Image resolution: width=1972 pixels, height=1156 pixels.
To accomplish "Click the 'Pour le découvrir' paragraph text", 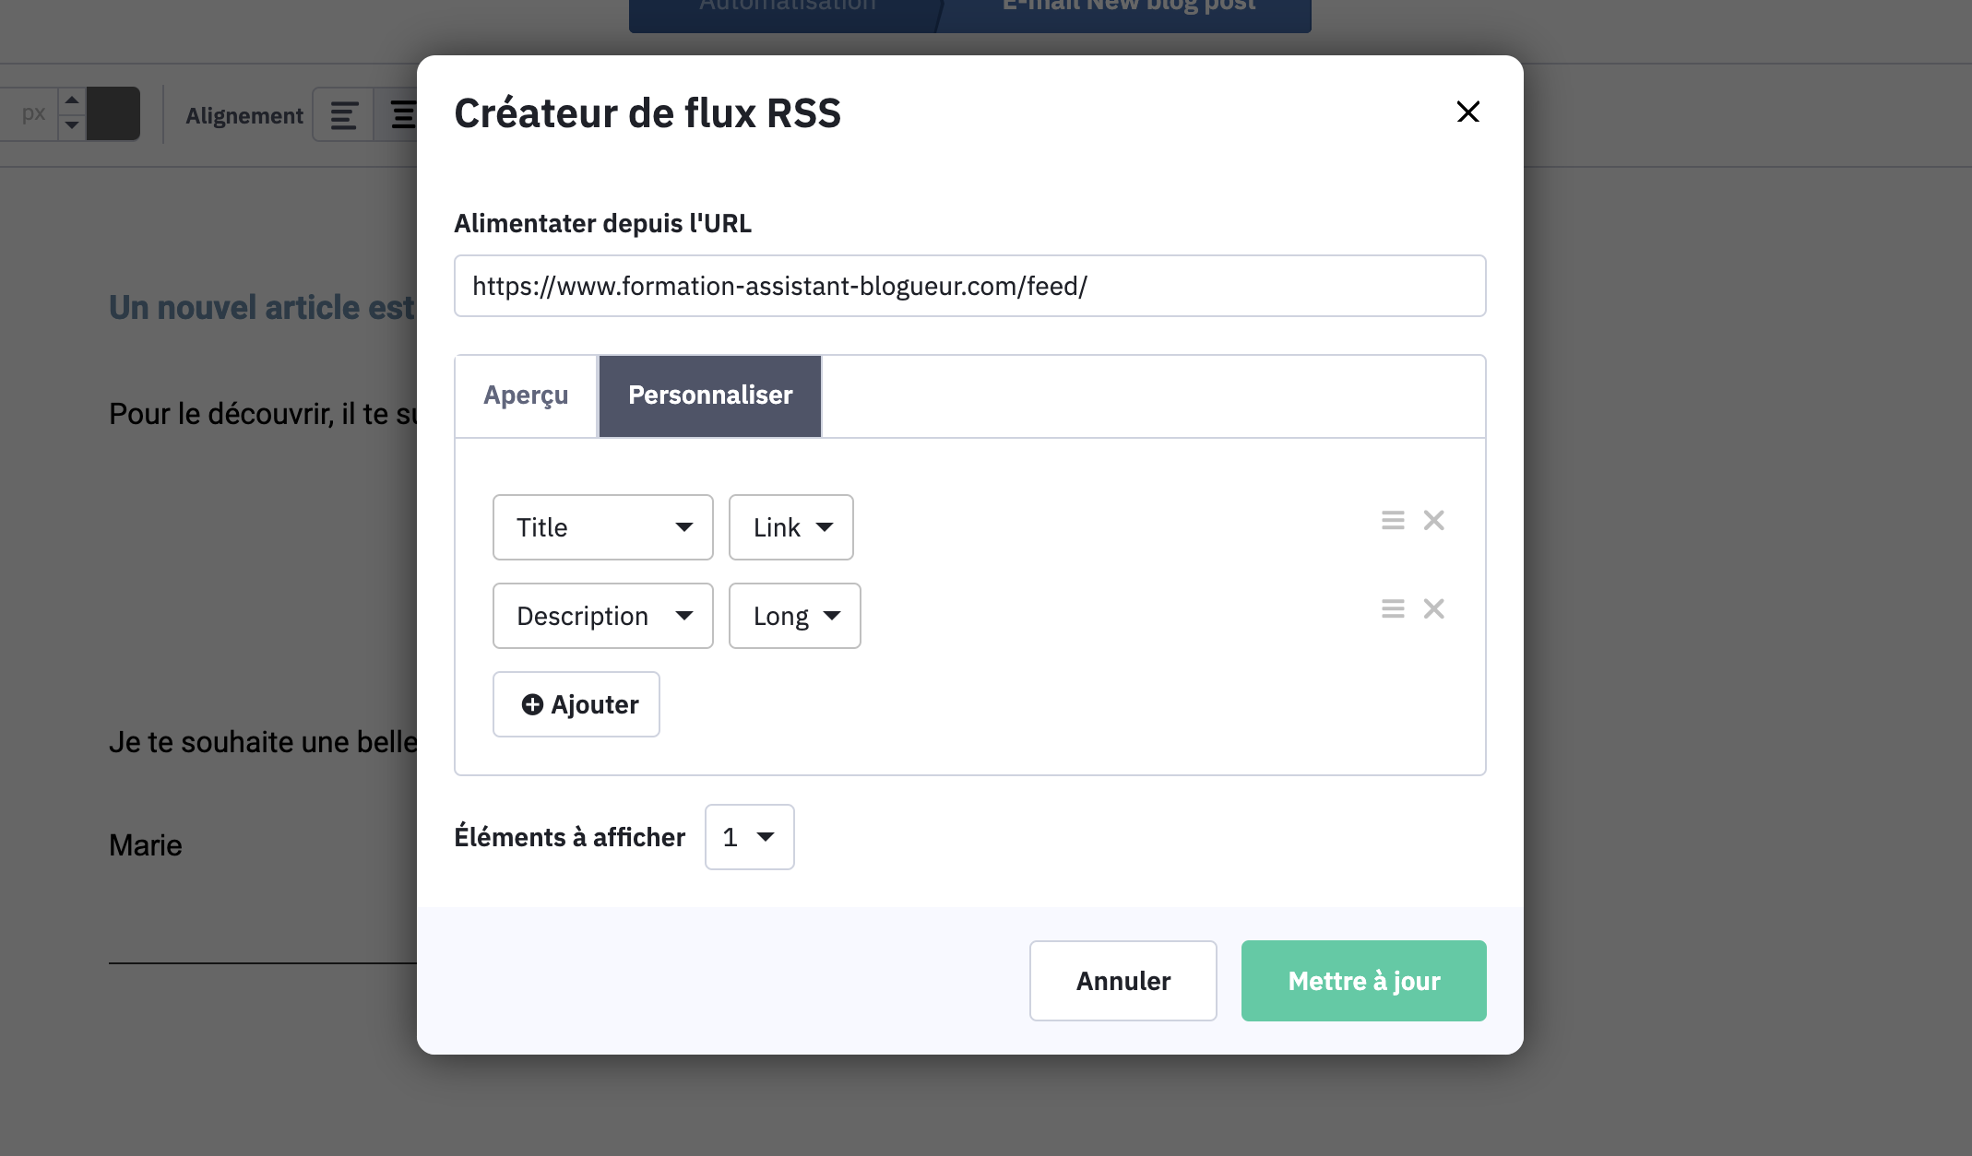I will (x=263, y=414).
